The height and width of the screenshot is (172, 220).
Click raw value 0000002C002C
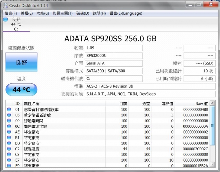(x=195, y=149)
